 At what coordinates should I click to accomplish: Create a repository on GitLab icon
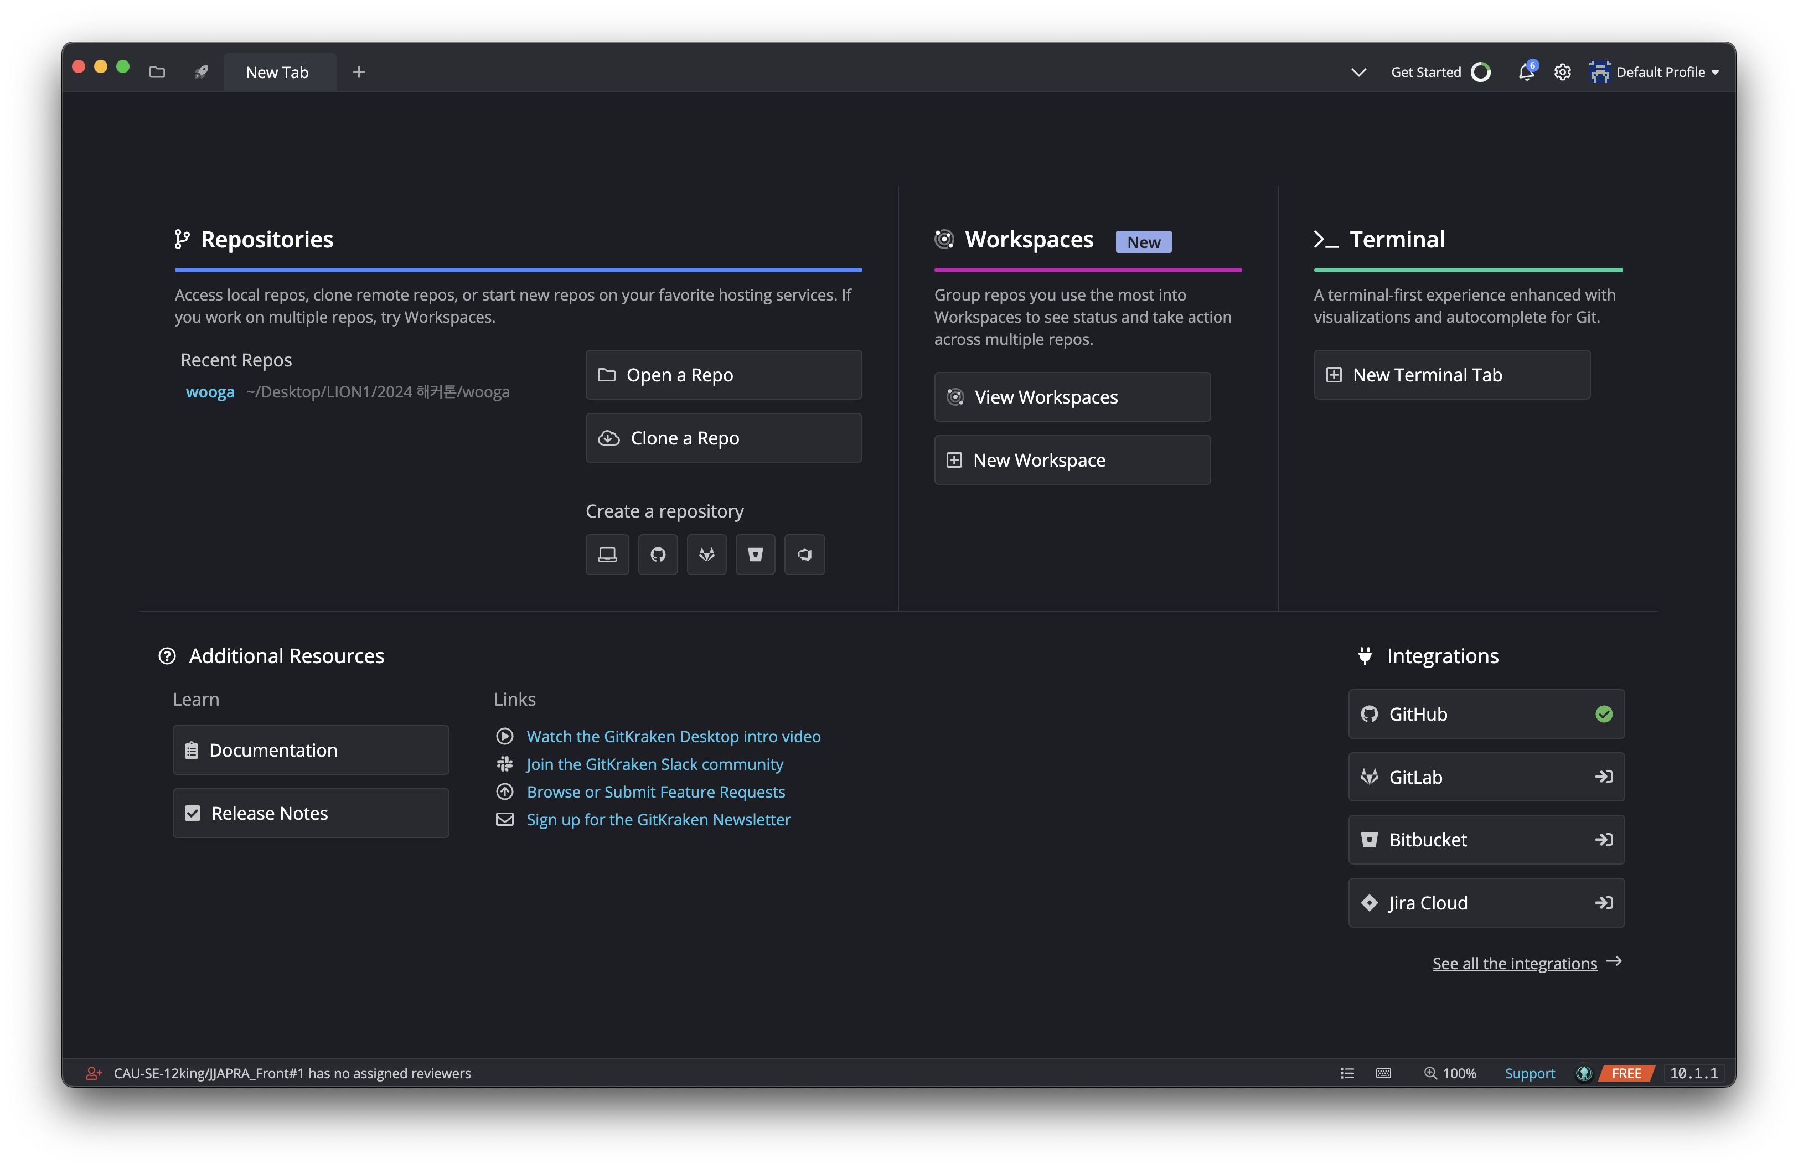706,554
